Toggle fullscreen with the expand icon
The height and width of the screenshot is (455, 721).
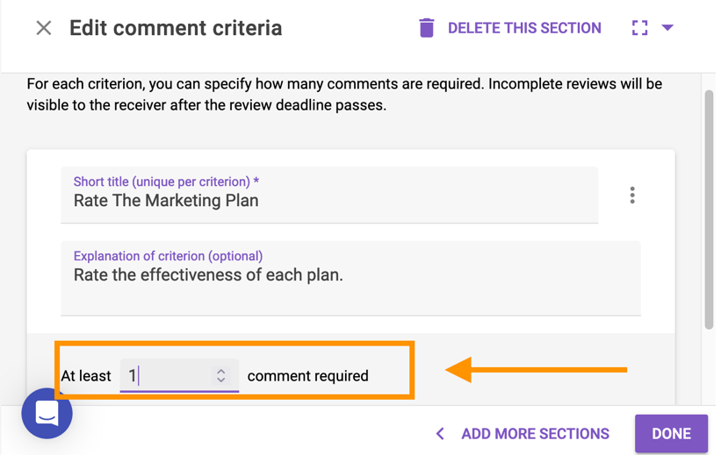coord(639,28)
